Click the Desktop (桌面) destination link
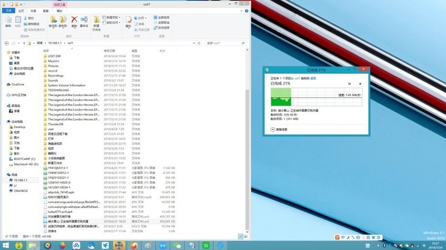 [313, 79]
